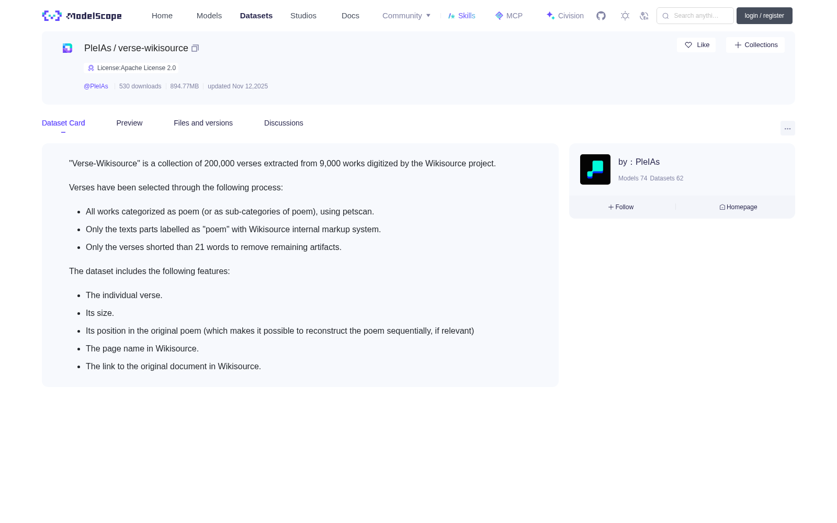Click the heart icon in Like
This screenshot has width=837, height=523.
(688, 45)
